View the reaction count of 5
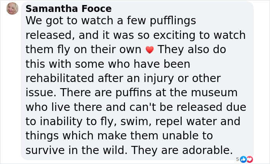 pos(238,159)
